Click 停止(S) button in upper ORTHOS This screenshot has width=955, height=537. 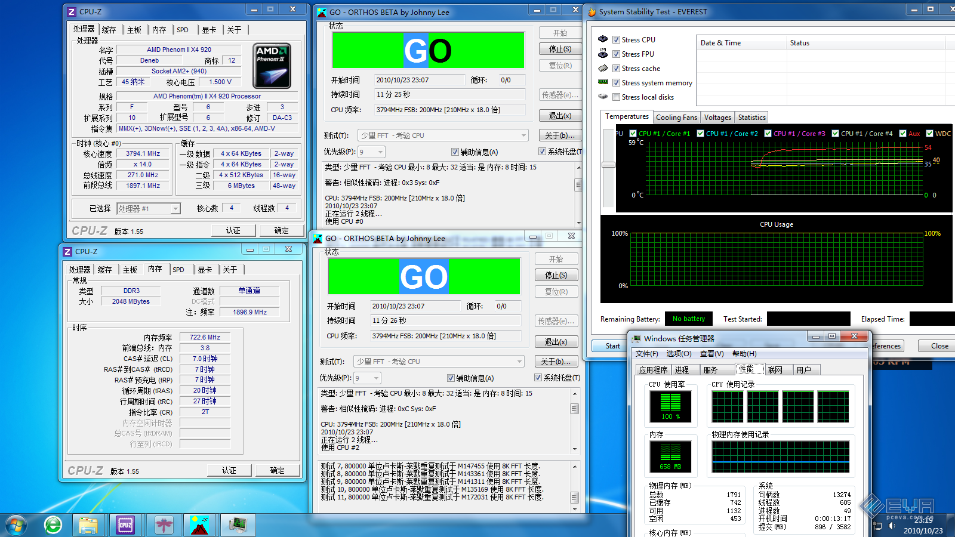pos(560,49)
